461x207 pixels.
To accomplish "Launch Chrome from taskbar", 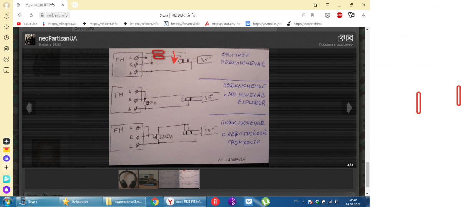I will tap(155, 201).
